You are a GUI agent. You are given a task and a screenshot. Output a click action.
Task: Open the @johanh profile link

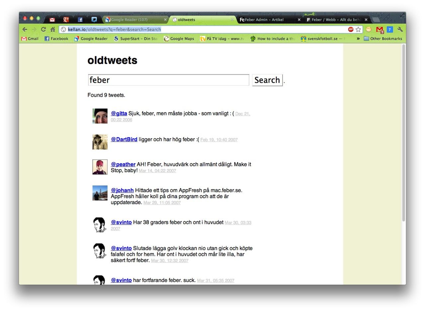[122, 190]
